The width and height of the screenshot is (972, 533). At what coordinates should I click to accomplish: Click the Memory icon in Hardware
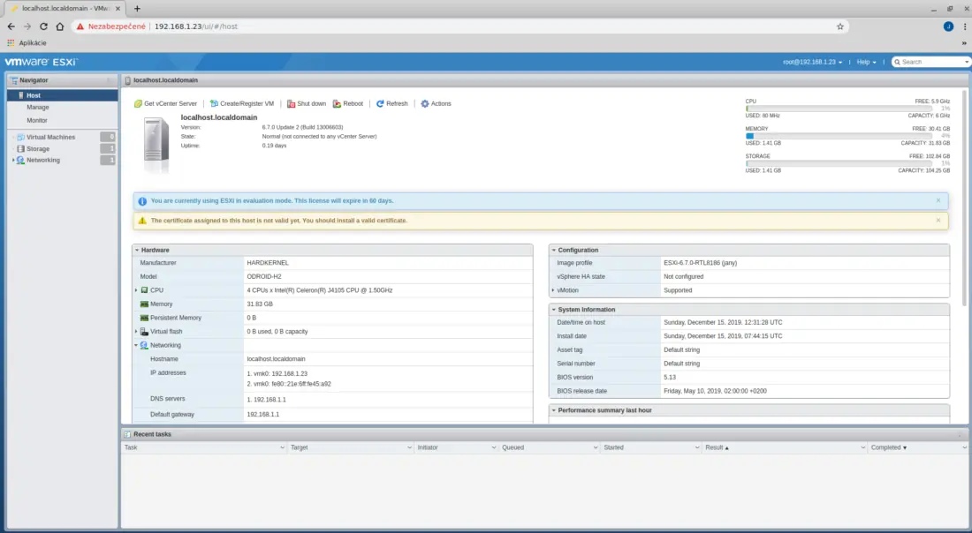144,304
